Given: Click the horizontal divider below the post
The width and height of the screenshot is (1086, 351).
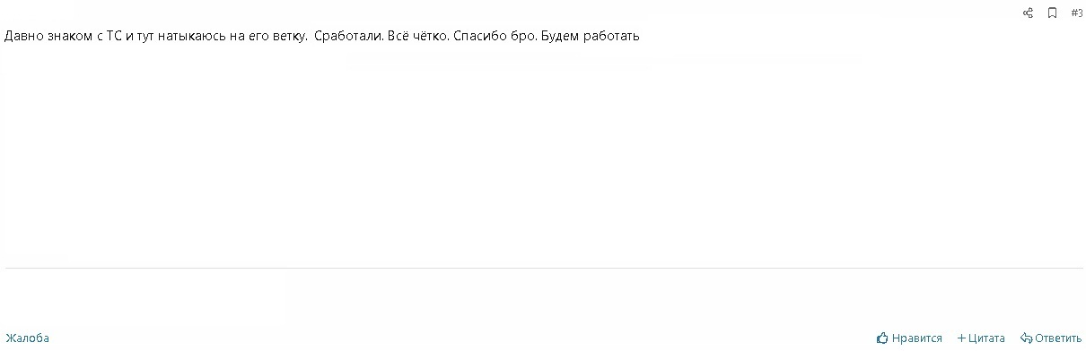Looking at the screenshot, I should [544, 268].
